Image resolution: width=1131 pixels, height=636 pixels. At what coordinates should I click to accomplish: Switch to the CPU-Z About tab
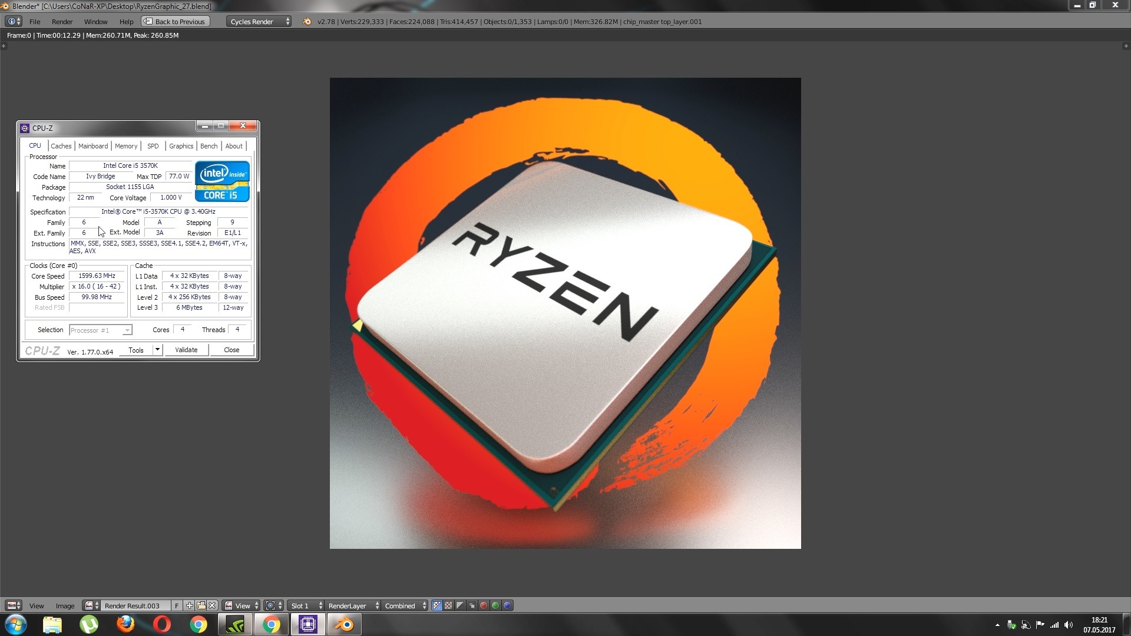(x=234, y=146)
